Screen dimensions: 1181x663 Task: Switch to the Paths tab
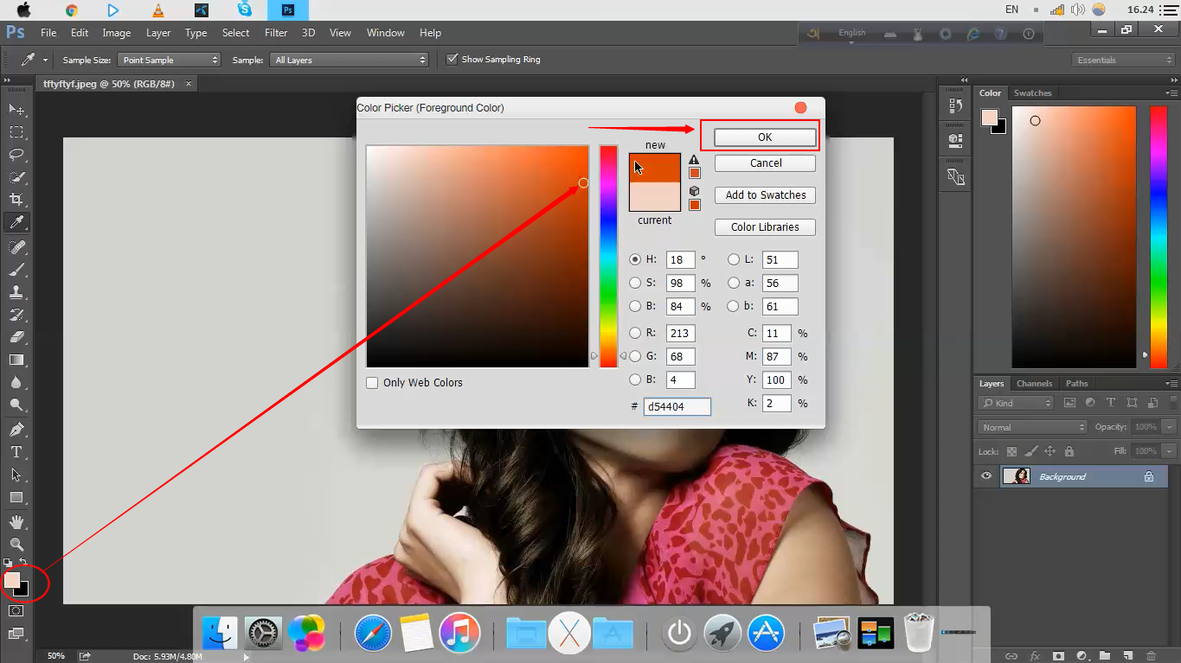(x=1076, y=384)
